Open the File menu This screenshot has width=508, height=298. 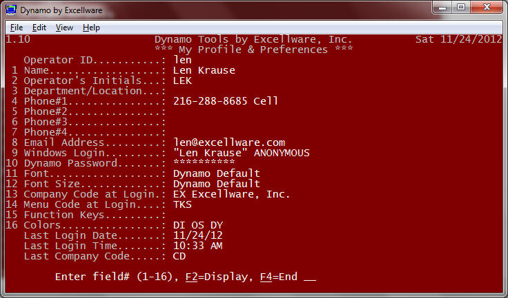point(17,28)
